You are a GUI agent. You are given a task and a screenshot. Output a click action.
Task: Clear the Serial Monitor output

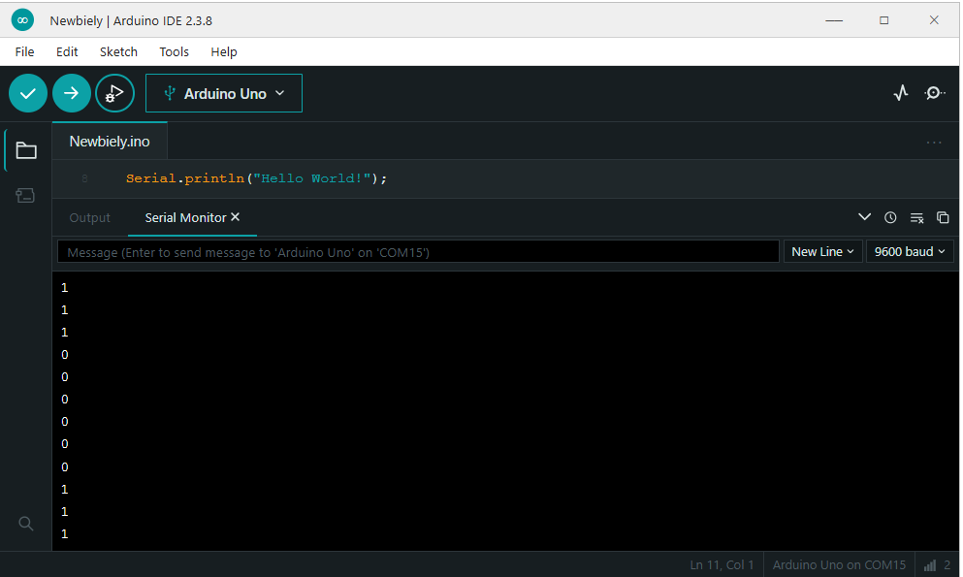tap(917, 218)
